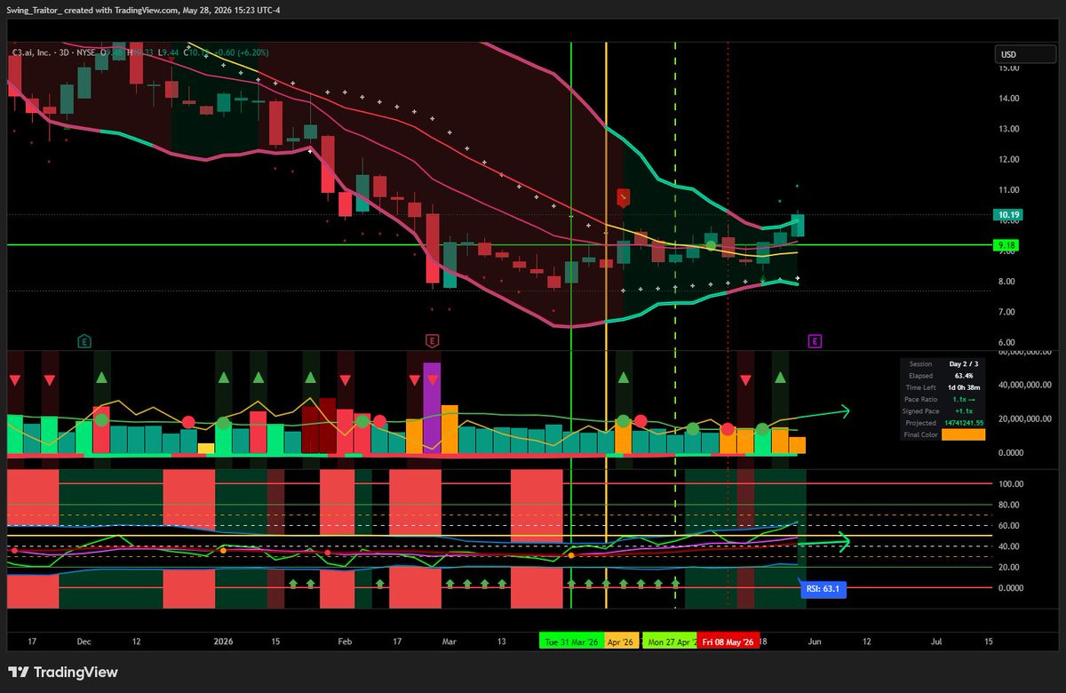Click the small yellow volume bar
1066x693 pixels.
point(206,449)
